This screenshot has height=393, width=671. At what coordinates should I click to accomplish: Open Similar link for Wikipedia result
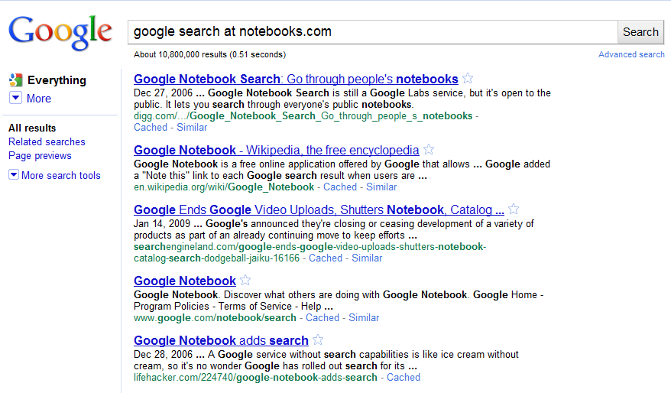tap(381, 187)
